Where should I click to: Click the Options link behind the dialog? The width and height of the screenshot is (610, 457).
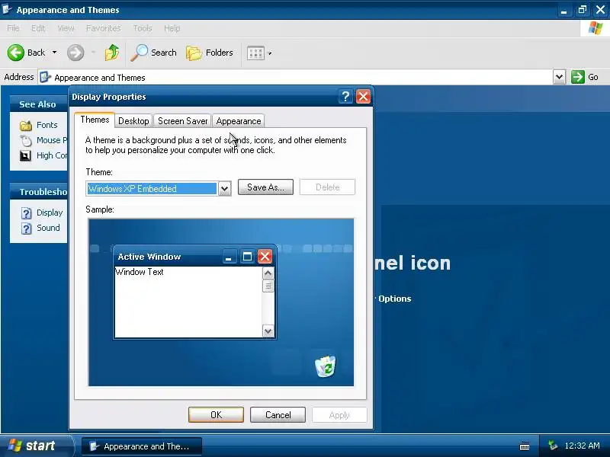pyautogui.click(x=394, y=299)
